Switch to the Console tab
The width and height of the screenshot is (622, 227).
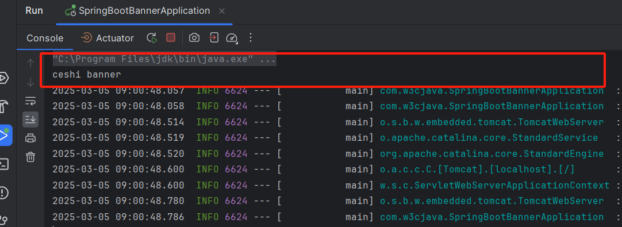coord(45,38)
